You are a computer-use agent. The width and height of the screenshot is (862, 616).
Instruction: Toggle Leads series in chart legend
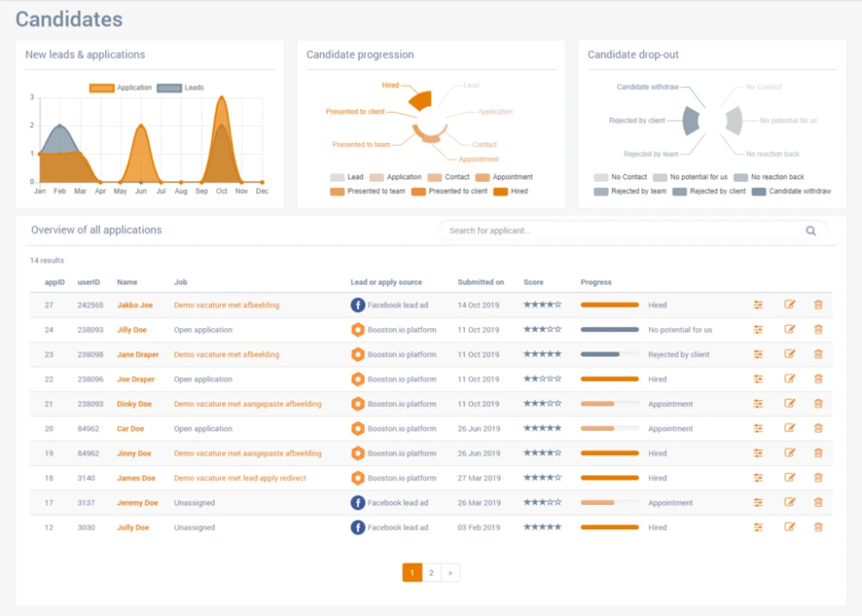coord(181,88)
